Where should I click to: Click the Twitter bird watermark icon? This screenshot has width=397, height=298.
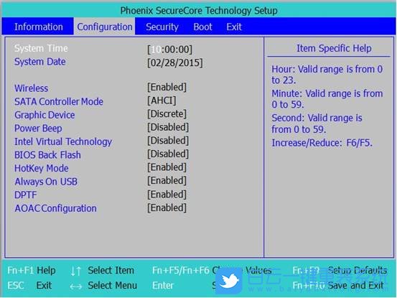(228, 281)
